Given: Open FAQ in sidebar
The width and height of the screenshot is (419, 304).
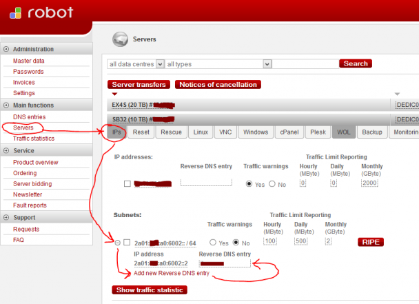Looking at the screenshot, I should (19, 240).
